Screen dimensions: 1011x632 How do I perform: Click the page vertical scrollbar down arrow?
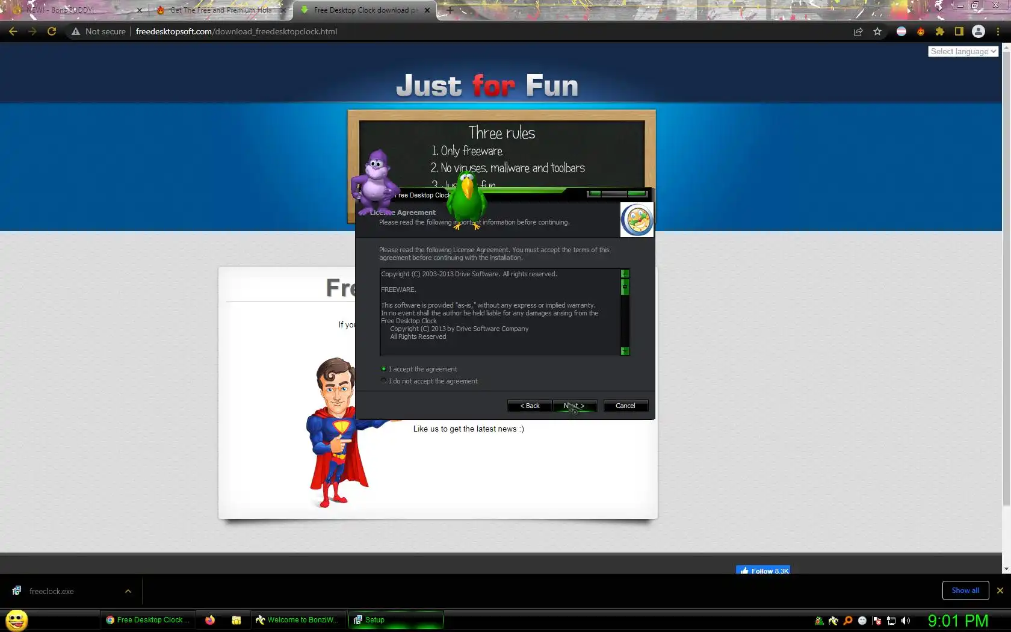click(x=1006, y=569)
